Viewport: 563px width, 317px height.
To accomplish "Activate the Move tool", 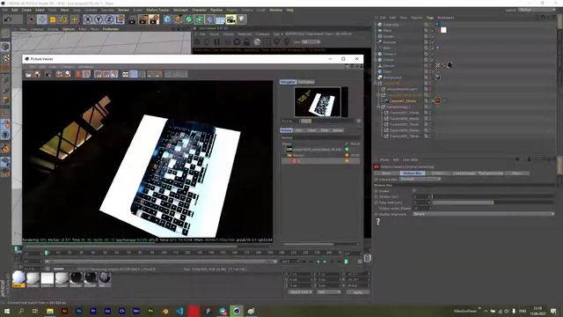I will (x=42, y=19).
